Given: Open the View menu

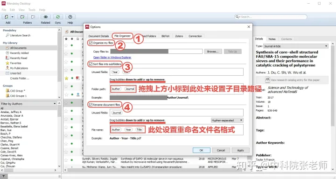Looking at the screenshot, I should point(21,10).
